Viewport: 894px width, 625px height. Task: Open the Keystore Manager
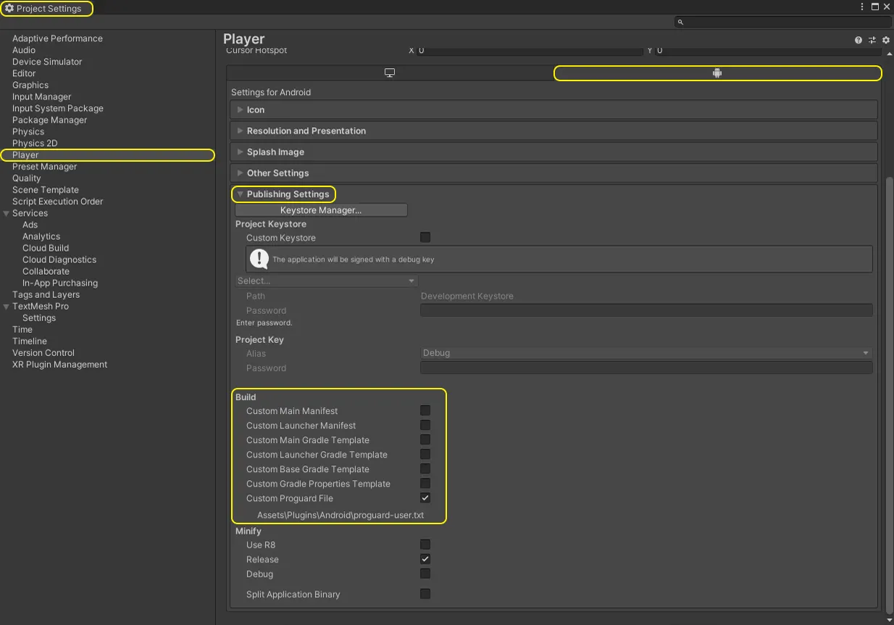pos(321,210)
